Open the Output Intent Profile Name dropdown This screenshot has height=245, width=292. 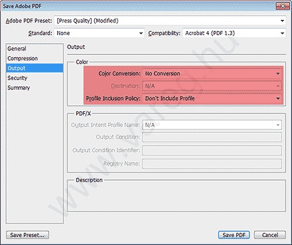tap(212, 125)
